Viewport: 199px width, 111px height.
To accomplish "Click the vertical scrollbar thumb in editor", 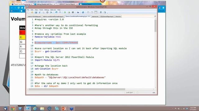I will coord(155,26).
